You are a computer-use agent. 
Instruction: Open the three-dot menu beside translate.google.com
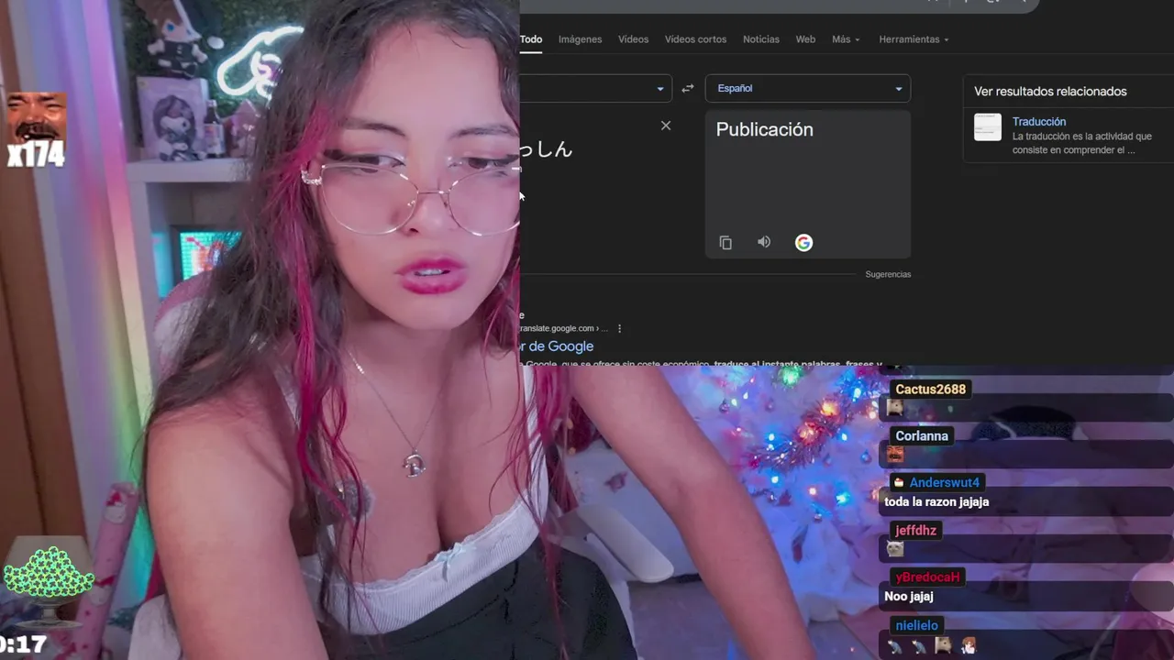(x=620, y=328)
